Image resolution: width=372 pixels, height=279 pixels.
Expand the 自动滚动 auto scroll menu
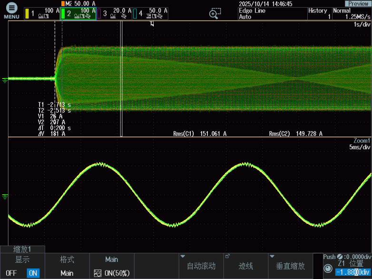pyautogui.click(x=201, y=266)
